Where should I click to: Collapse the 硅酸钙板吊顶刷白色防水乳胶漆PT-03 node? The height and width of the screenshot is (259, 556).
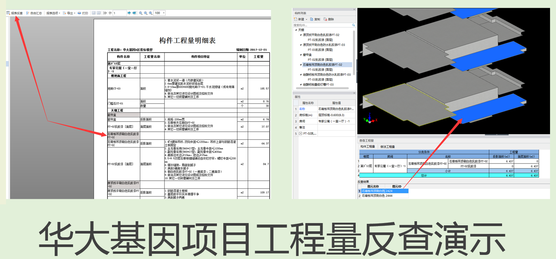tap(301, 74)
